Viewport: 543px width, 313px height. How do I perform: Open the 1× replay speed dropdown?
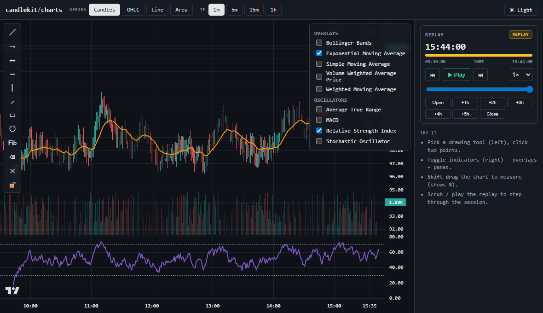pyautogui.click(x=521, y=75)
